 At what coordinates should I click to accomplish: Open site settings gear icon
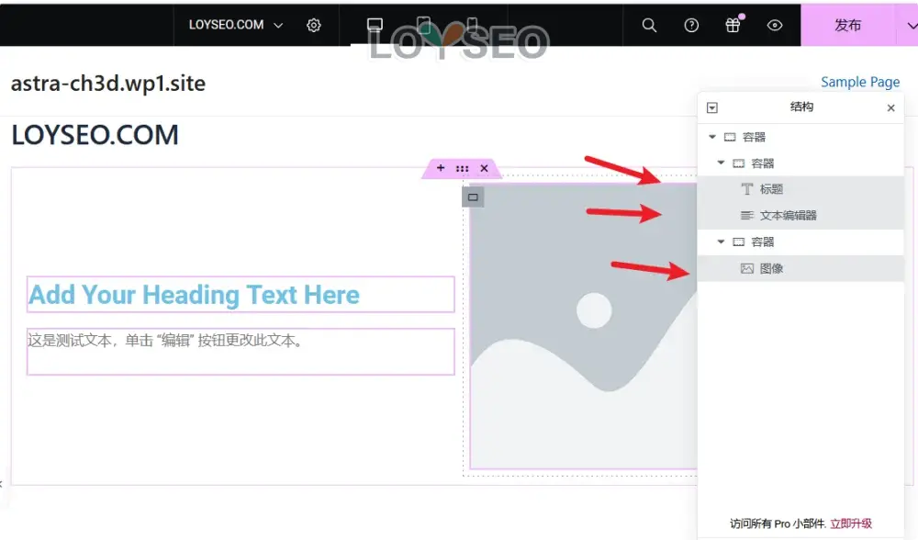click(x=314, y=25)
